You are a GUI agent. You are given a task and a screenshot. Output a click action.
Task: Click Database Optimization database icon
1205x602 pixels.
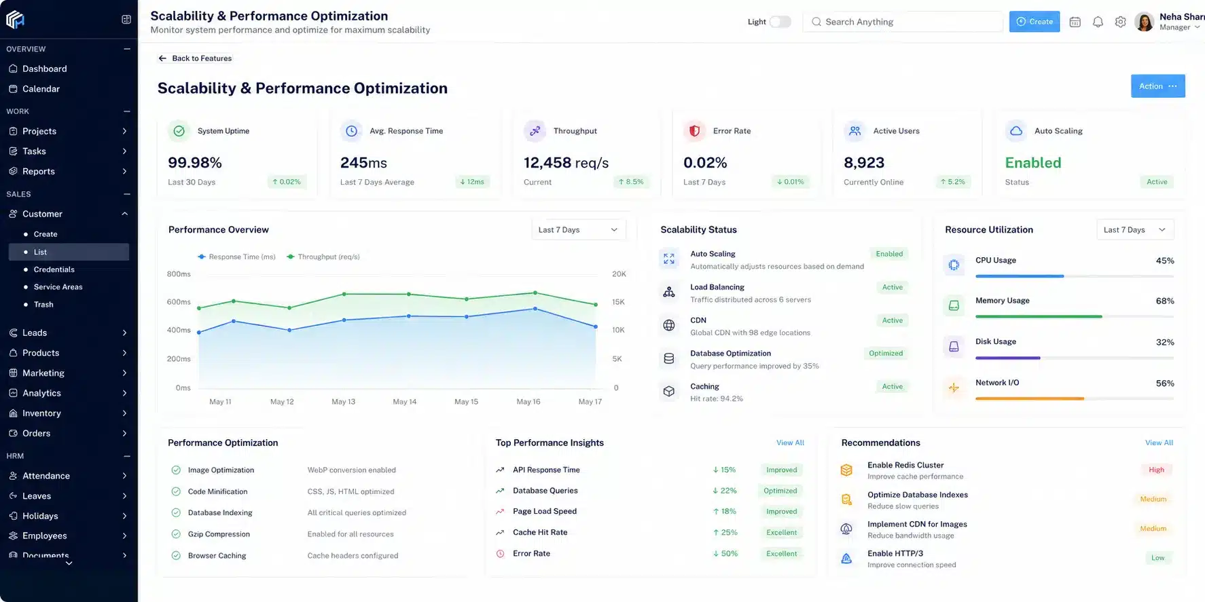(x=669, y=358)
